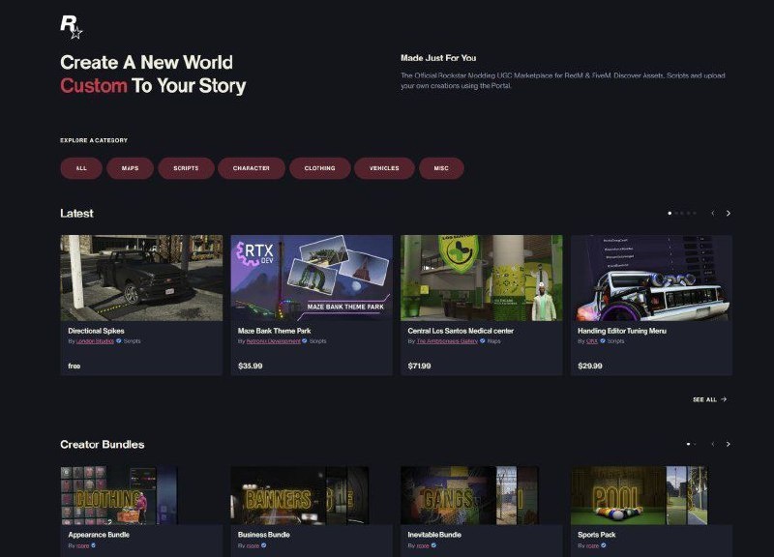Open the Central Los Santos creator's verified badge
The image size is (774, 557).
pos(482,341)
